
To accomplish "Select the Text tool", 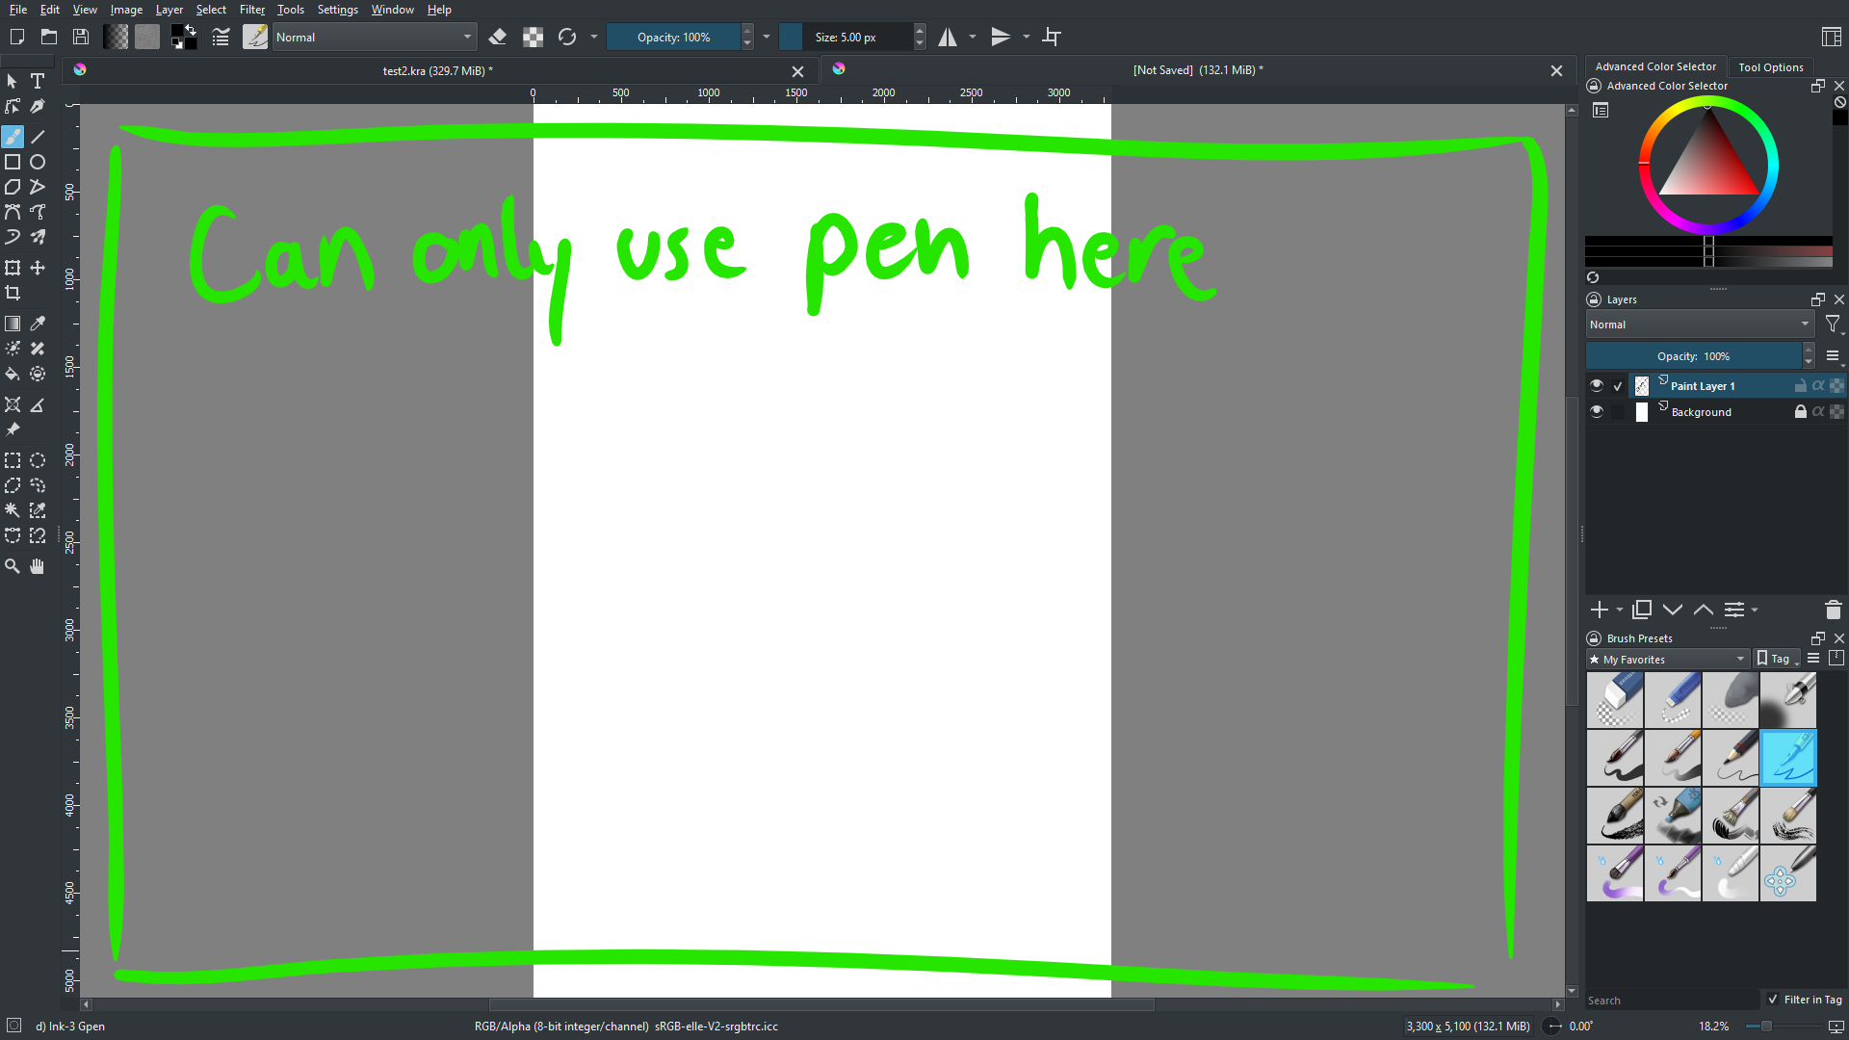I will (38, 81).
